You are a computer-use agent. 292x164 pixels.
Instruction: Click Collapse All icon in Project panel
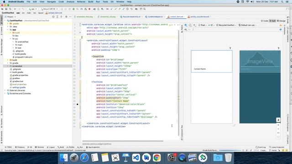[x=61, y=17]
